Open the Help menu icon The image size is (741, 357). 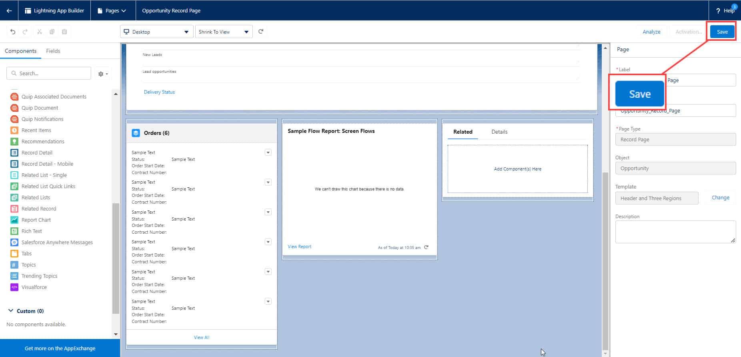click(x=718, y=11)
